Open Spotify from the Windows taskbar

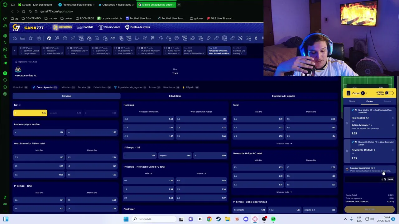[273, 219]
